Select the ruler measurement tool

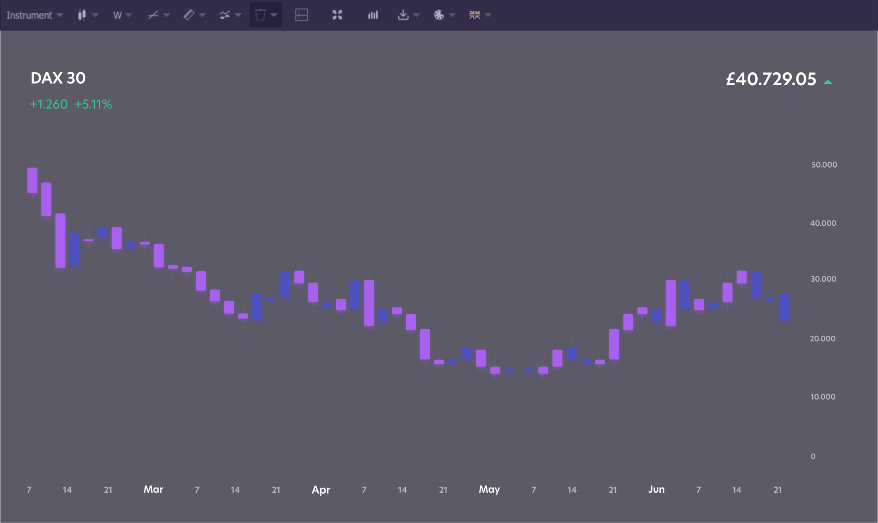click(189, 15)
